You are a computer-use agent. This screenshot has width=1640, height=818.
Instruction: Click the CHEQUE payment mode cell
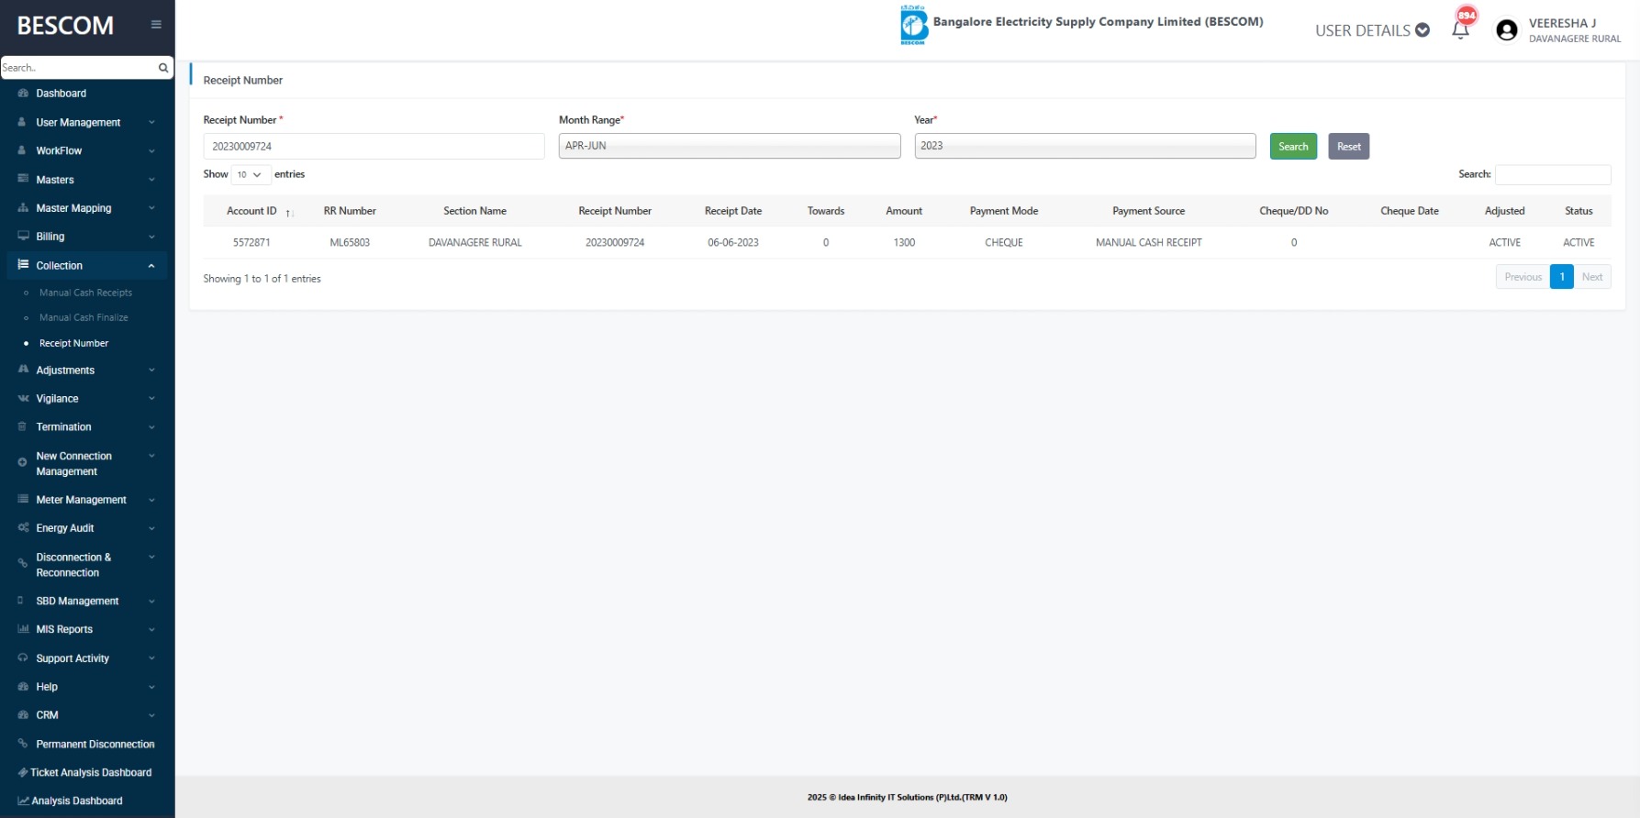tap(1004, 243)
